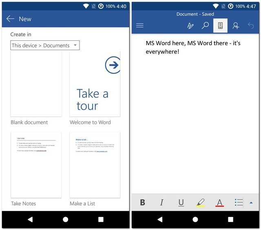The width and height of the screenshot is (261, 230).
Task: Open the Find magnifier tool
Action: click(206, 26)
